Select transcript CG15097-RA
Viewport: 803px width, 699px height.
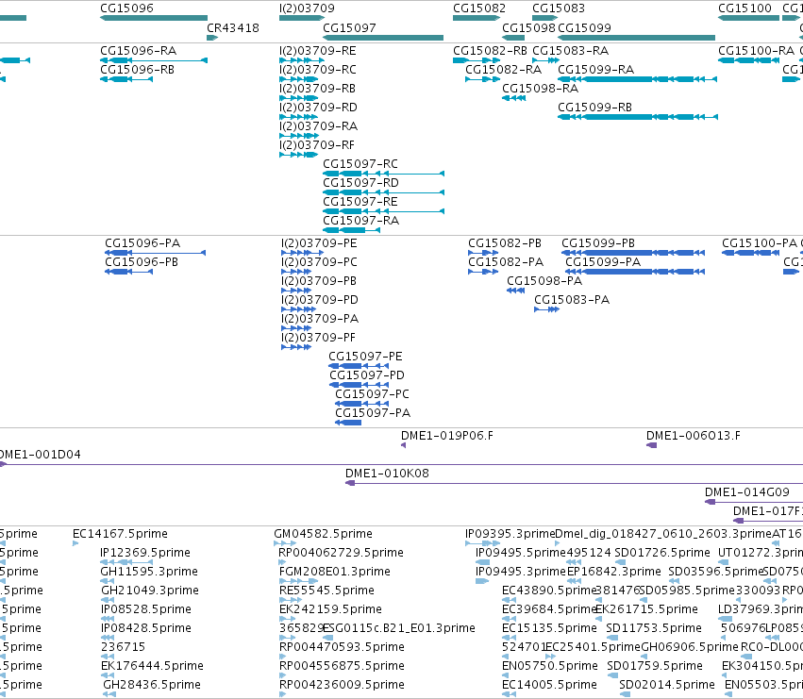point(361,221)
